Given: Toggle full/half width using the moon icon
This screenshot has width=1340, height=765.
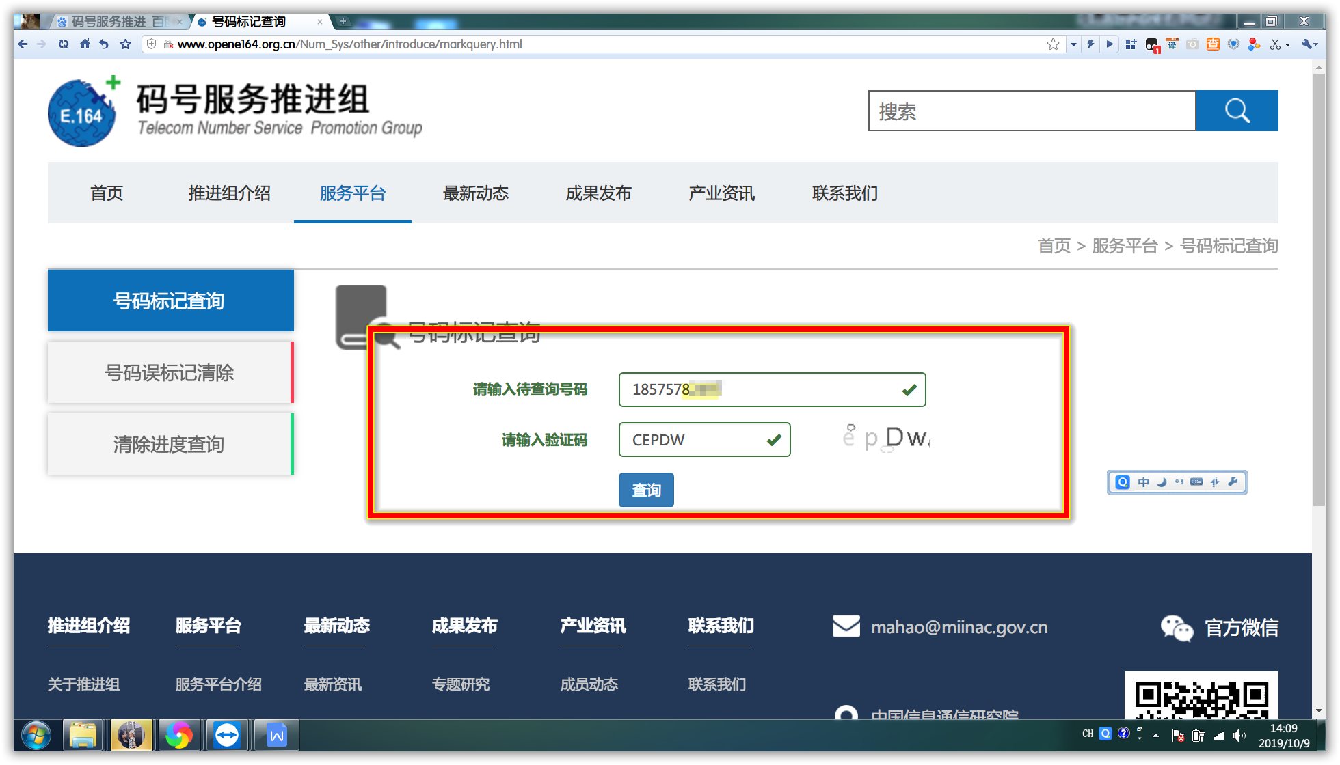Looking at the screenshot, I should (x=1162, y=482).
